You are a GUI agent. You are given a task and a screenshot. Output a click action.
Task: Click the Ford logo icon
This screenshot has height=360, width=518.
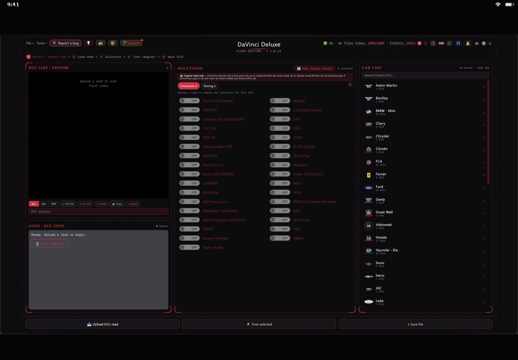[x=369, y=188]
